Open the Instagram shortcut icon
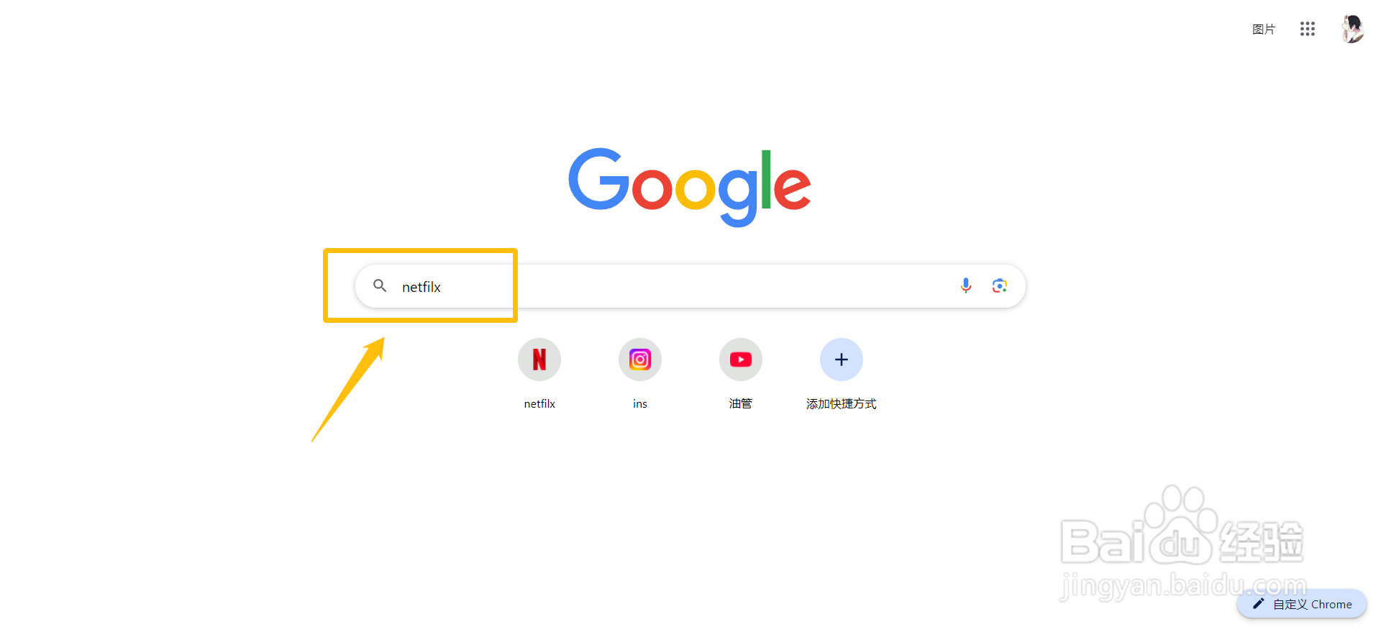The height and width of the screenshot is (632, 1381). 640,359
